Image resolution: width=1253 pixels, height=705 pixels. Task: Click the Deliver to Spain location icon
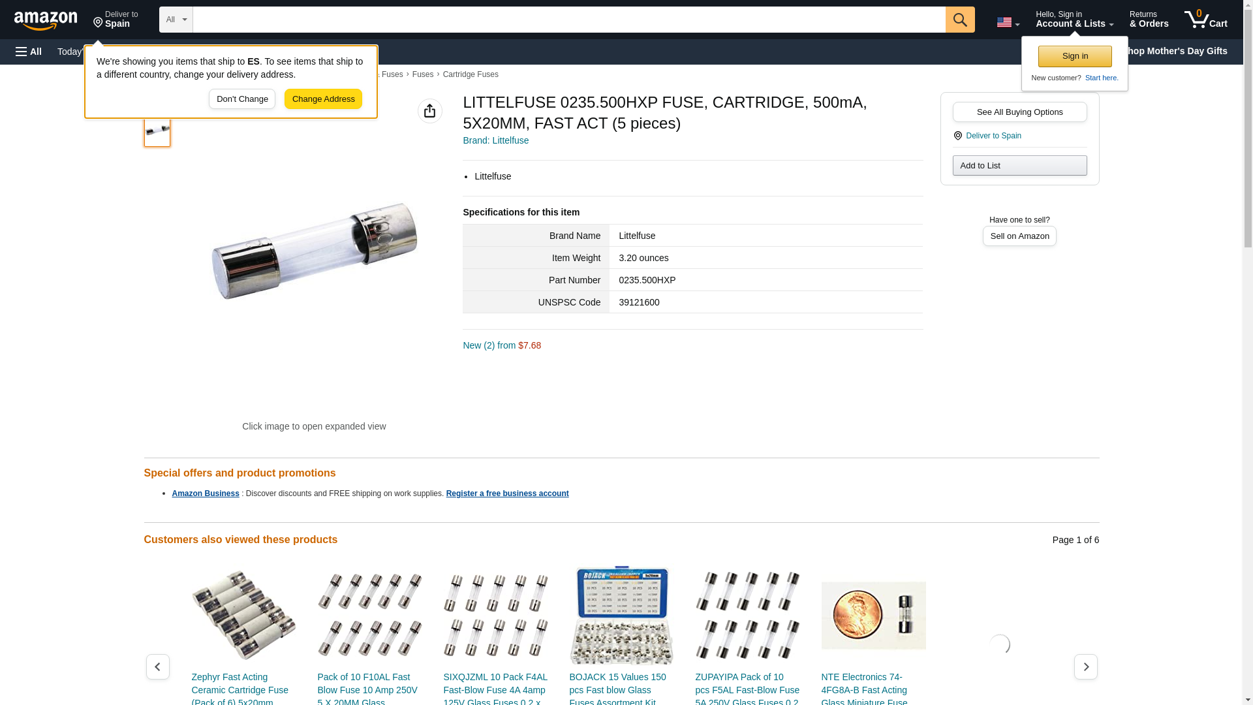coord(957,136)
